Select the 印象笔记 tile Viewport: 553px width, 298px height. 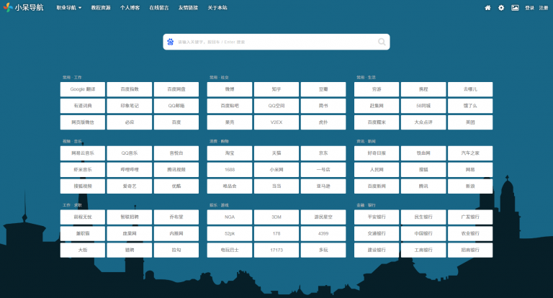point(130,106)
